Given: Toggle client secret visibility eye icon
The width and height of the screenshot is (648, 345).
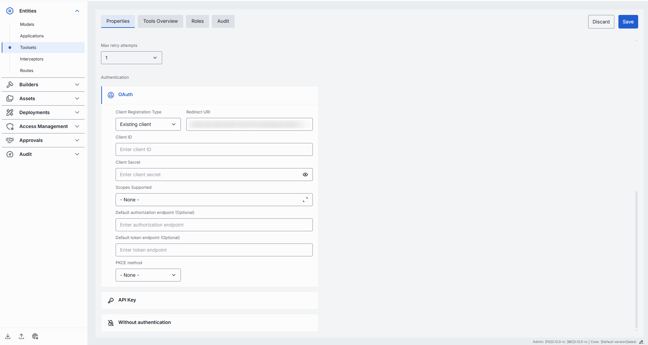Looking at the screenshot, I should point(305,175).
